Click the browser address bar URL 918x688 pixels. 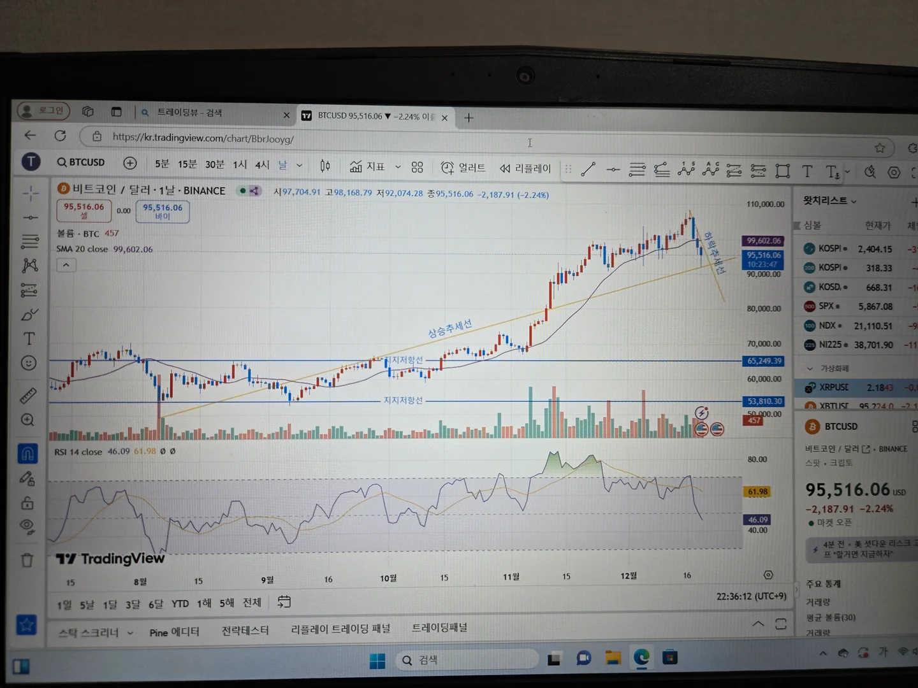203,138
